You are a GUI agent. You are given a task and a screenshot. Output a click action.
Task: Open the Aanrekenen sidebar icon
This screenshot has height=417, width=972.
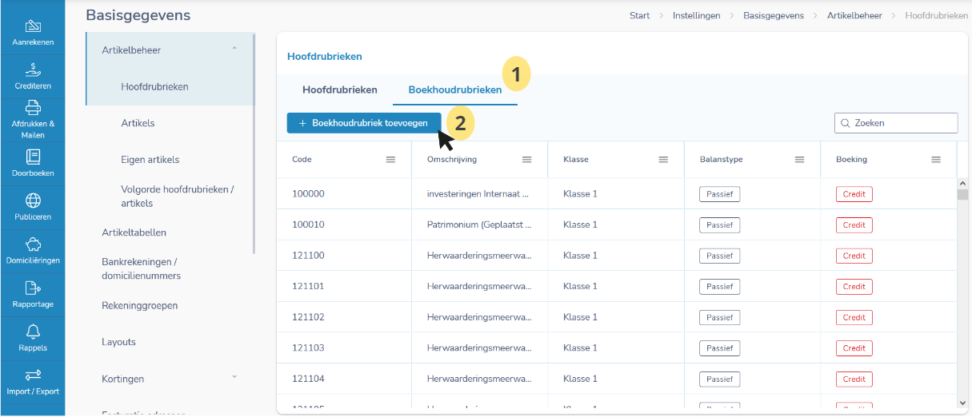point(33,26)
